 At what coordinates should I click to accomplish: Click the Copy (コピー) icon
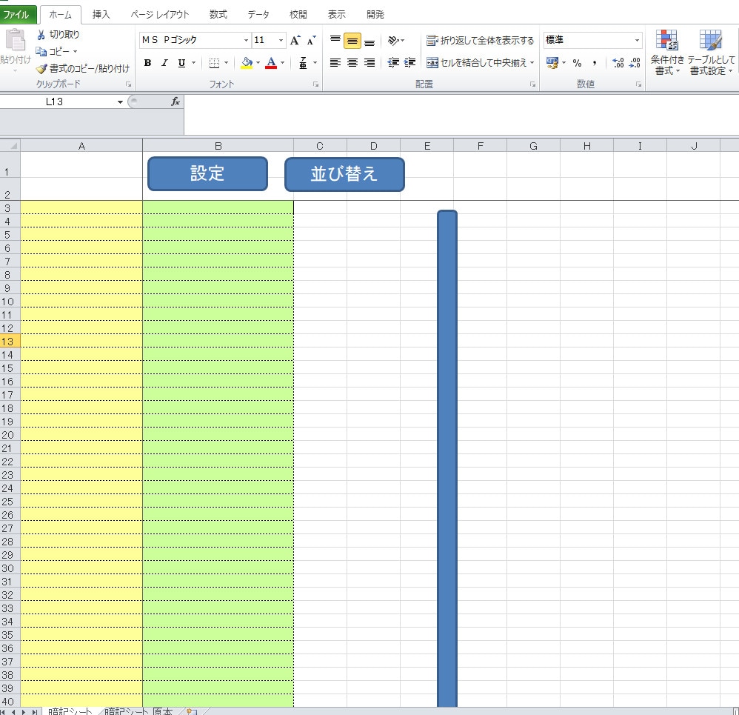(x=41, y=51)
